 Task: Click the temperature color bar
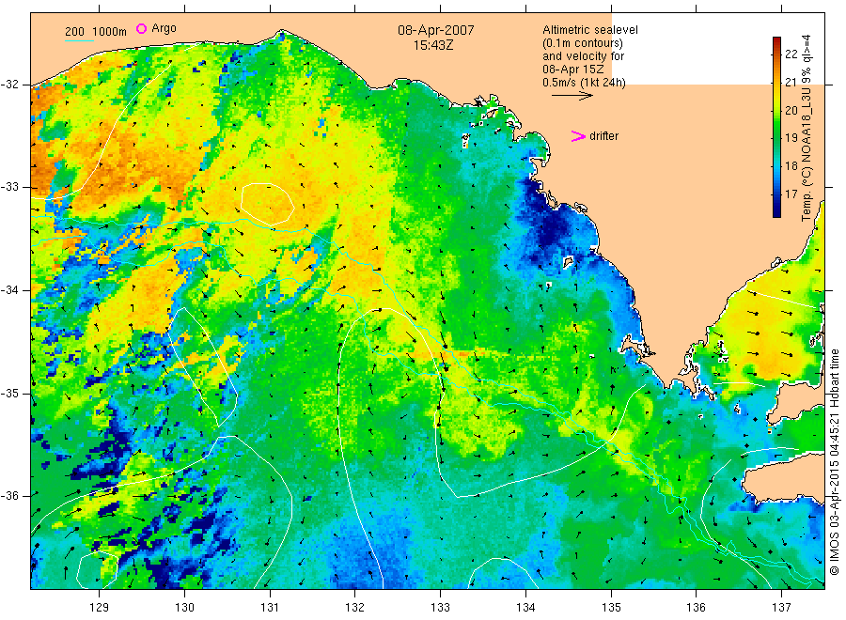point(776,127)
